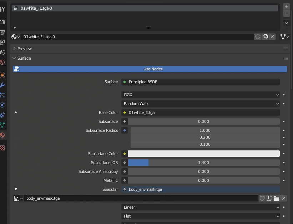Click the add material slot plus button
The width and height of the screenshot is (293, 224).
click(286, 6)
